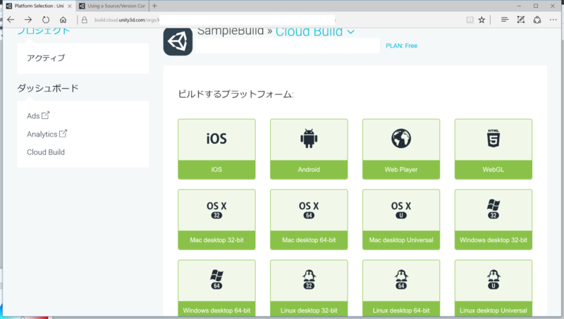
Task: Open the browser more actions menu
Action: (553, 20)
